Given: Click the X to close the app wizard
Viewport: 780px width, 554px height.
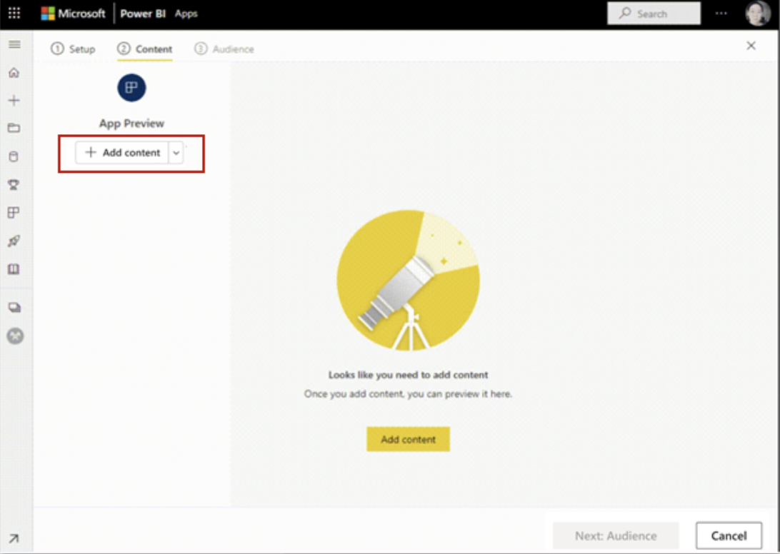Looking at the screenshot, I should 751,45.
